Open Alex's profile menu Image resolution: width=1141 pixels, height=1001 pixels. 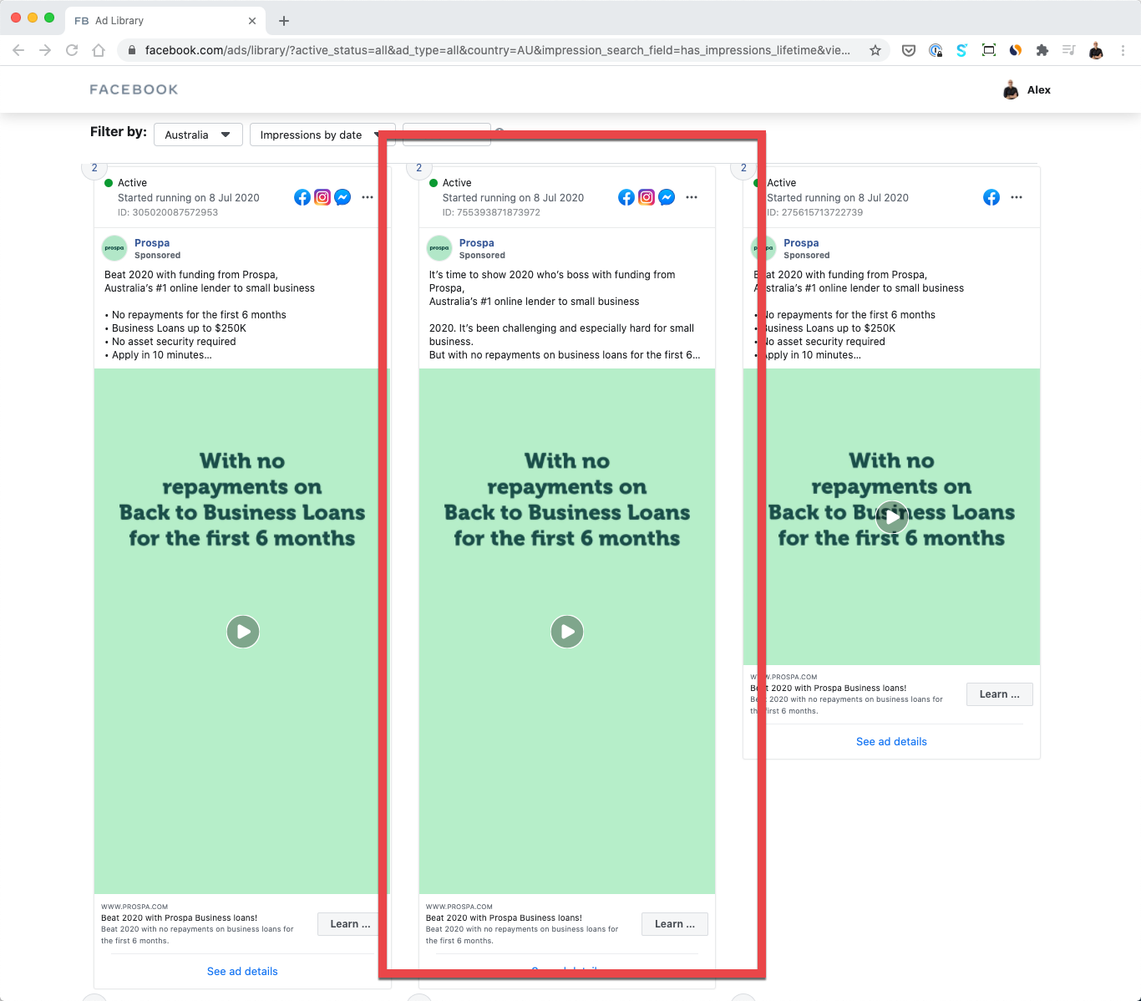tap(1027, 89)
